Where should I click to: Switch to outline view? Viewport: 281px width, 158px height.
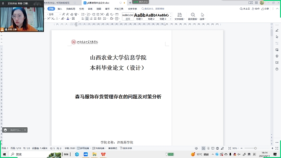point(208,148)
